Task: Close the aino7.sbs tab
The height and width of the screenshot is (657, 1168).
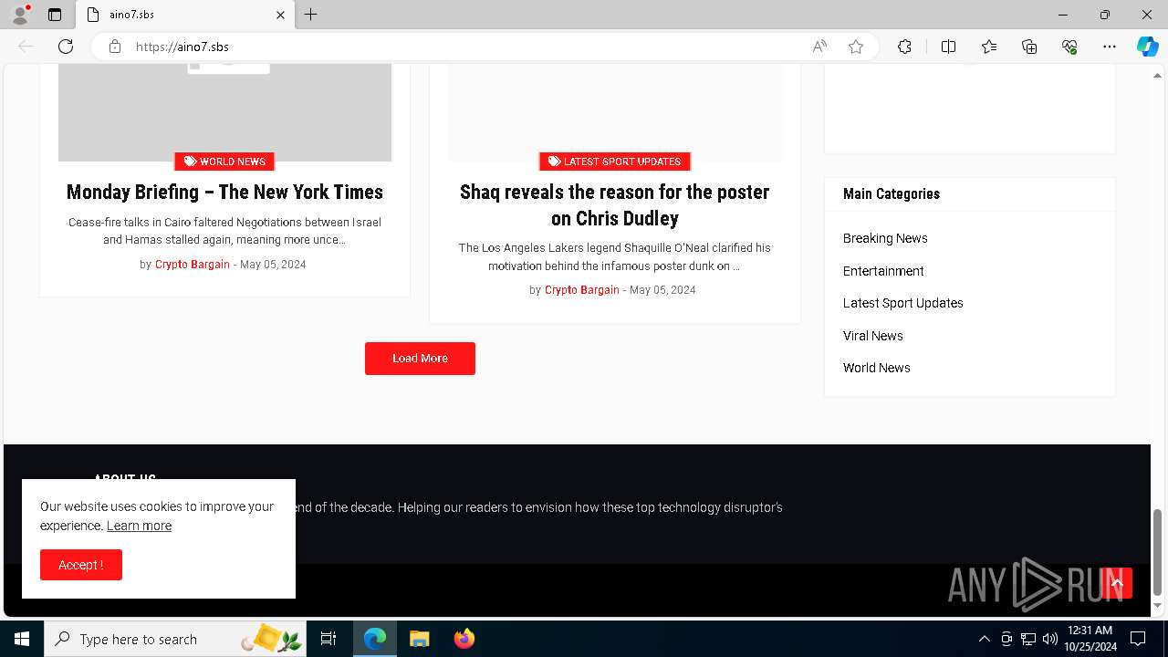Action: 280,15
